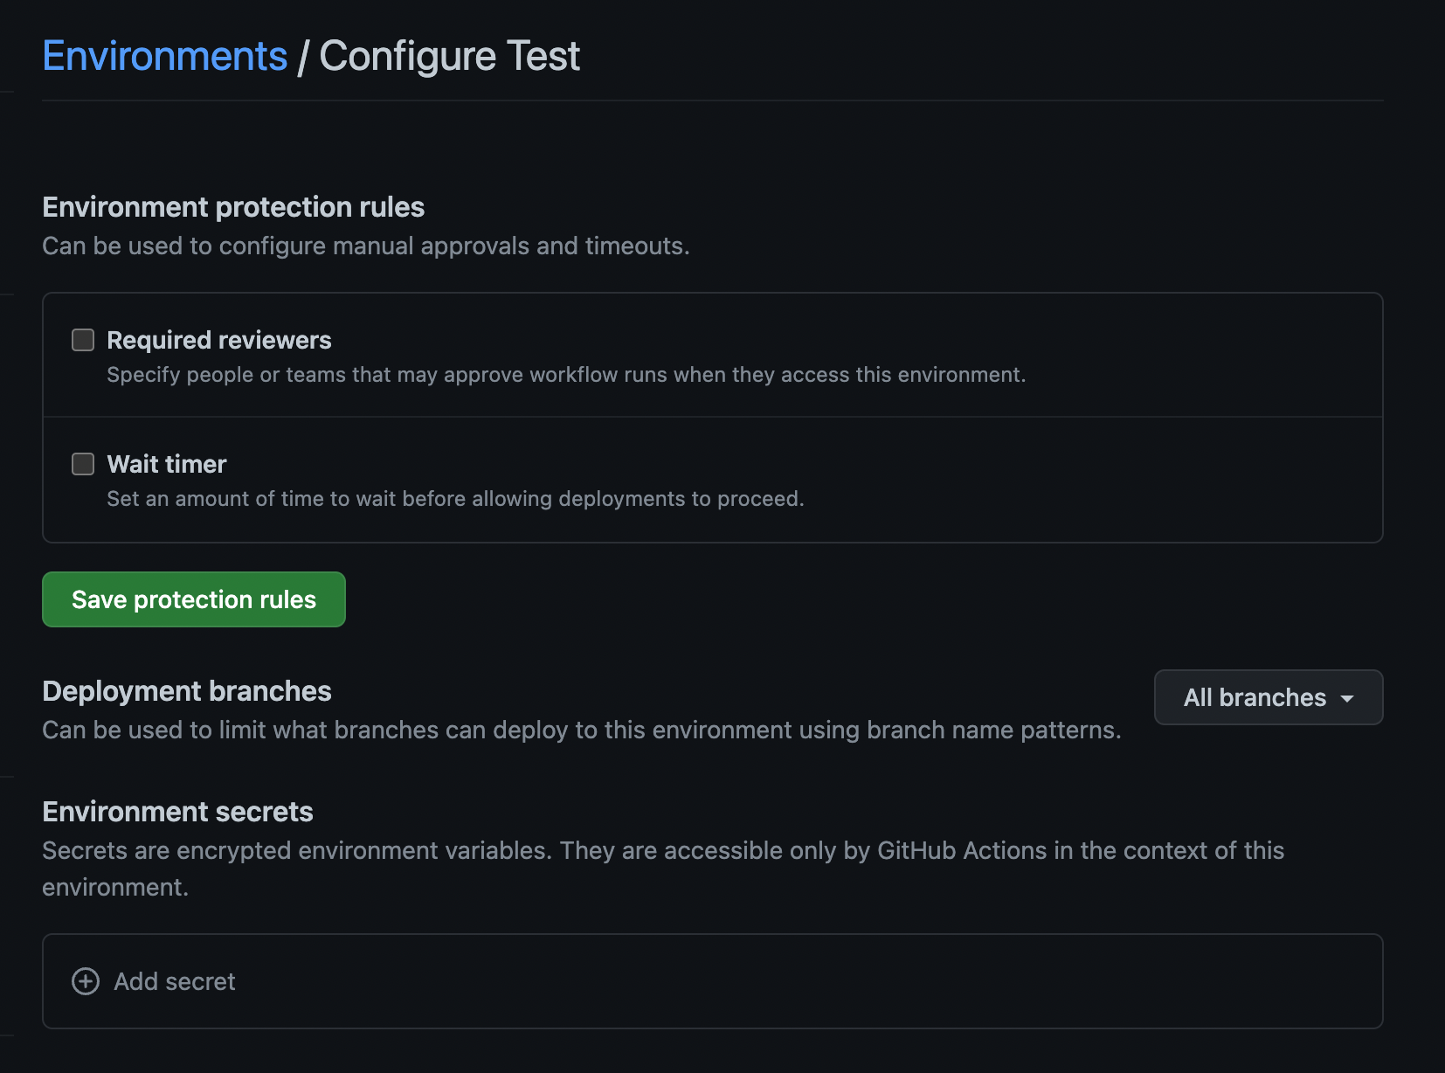Screen dimensions: 1445x1073
Task: Click the branch name patterns description text
Action: coord(581,730)
